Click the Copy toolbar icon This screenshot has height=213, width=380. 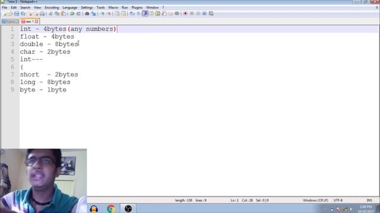(57, 14)
